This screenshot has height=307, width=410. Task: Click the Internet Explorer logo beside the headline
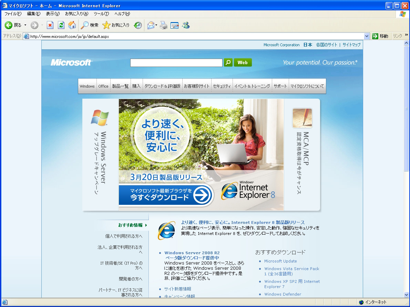[166, 230]
